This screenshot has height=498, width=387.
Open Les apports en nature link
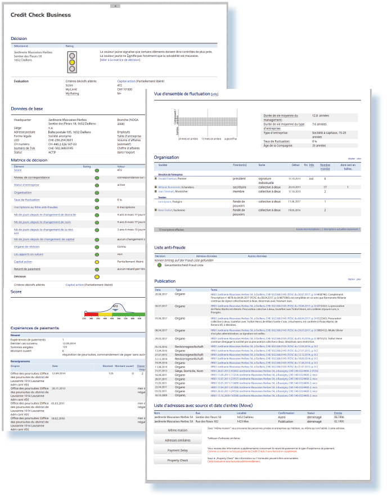pos(29,254)
